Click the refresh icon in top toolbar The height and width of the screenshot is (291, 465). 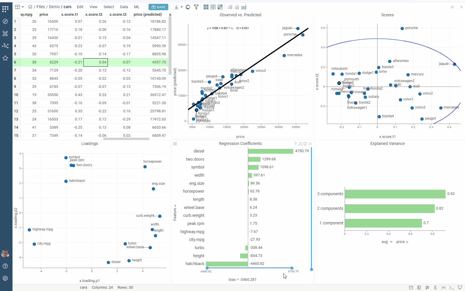coord(188,7)
